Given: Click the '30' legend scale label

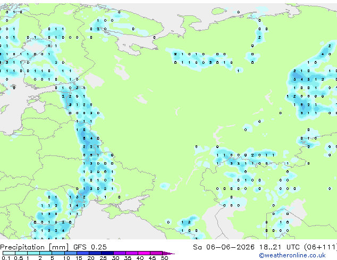Looking at the screenshot, I should click(115, 258).
